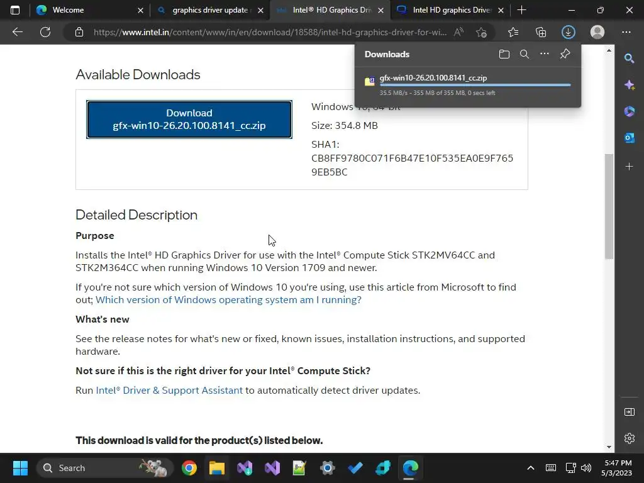
Task: Launch Google Chrome from taskbar
Action: point(189,468)
